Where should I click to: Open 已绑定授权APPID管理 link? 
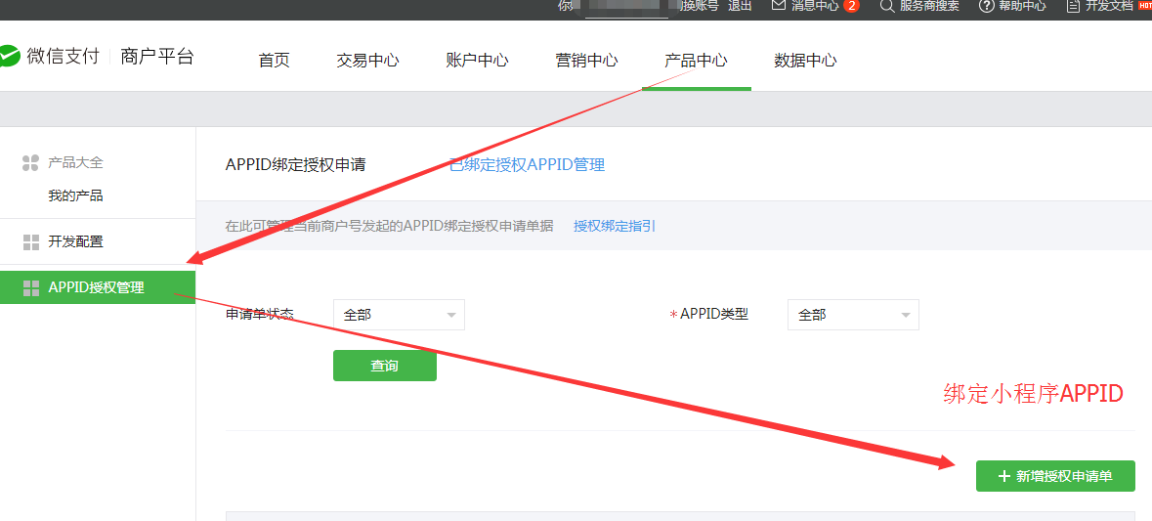tap(527, 164)
